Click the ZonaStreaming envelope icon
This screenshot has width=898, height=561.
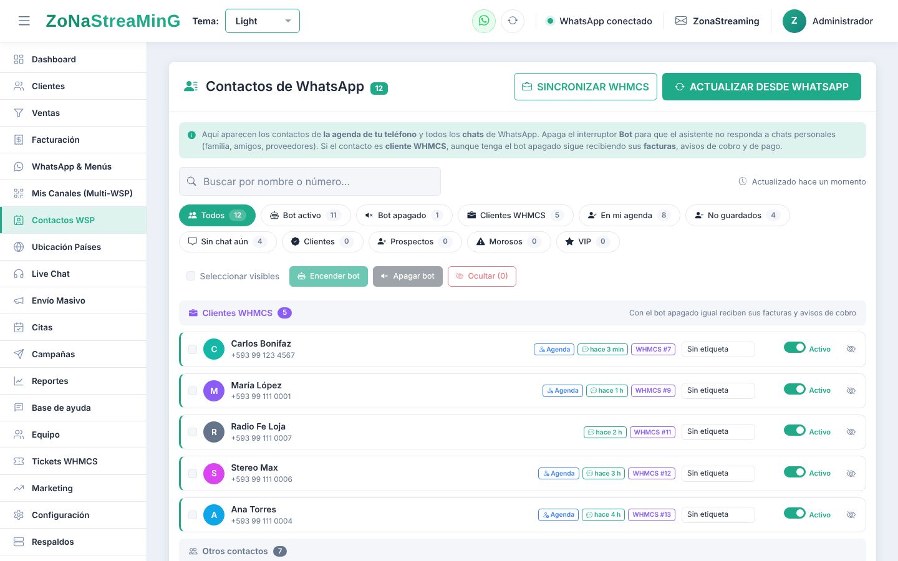pos(681,21)
